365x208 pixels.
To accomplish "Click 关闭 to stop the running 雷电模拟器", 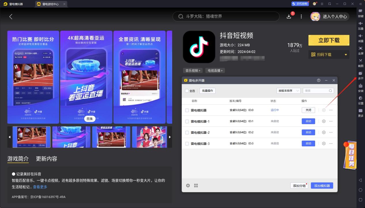I will 308,110.
